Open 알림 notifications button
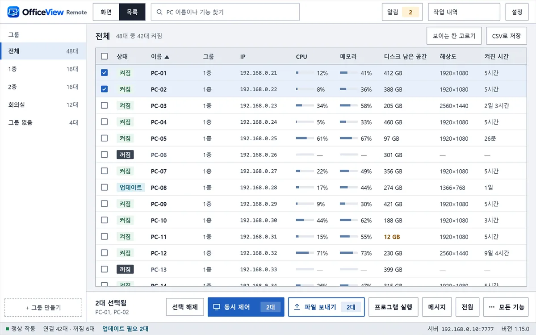The width and height of the screenshot is (536, 335). tap(402, 12)
